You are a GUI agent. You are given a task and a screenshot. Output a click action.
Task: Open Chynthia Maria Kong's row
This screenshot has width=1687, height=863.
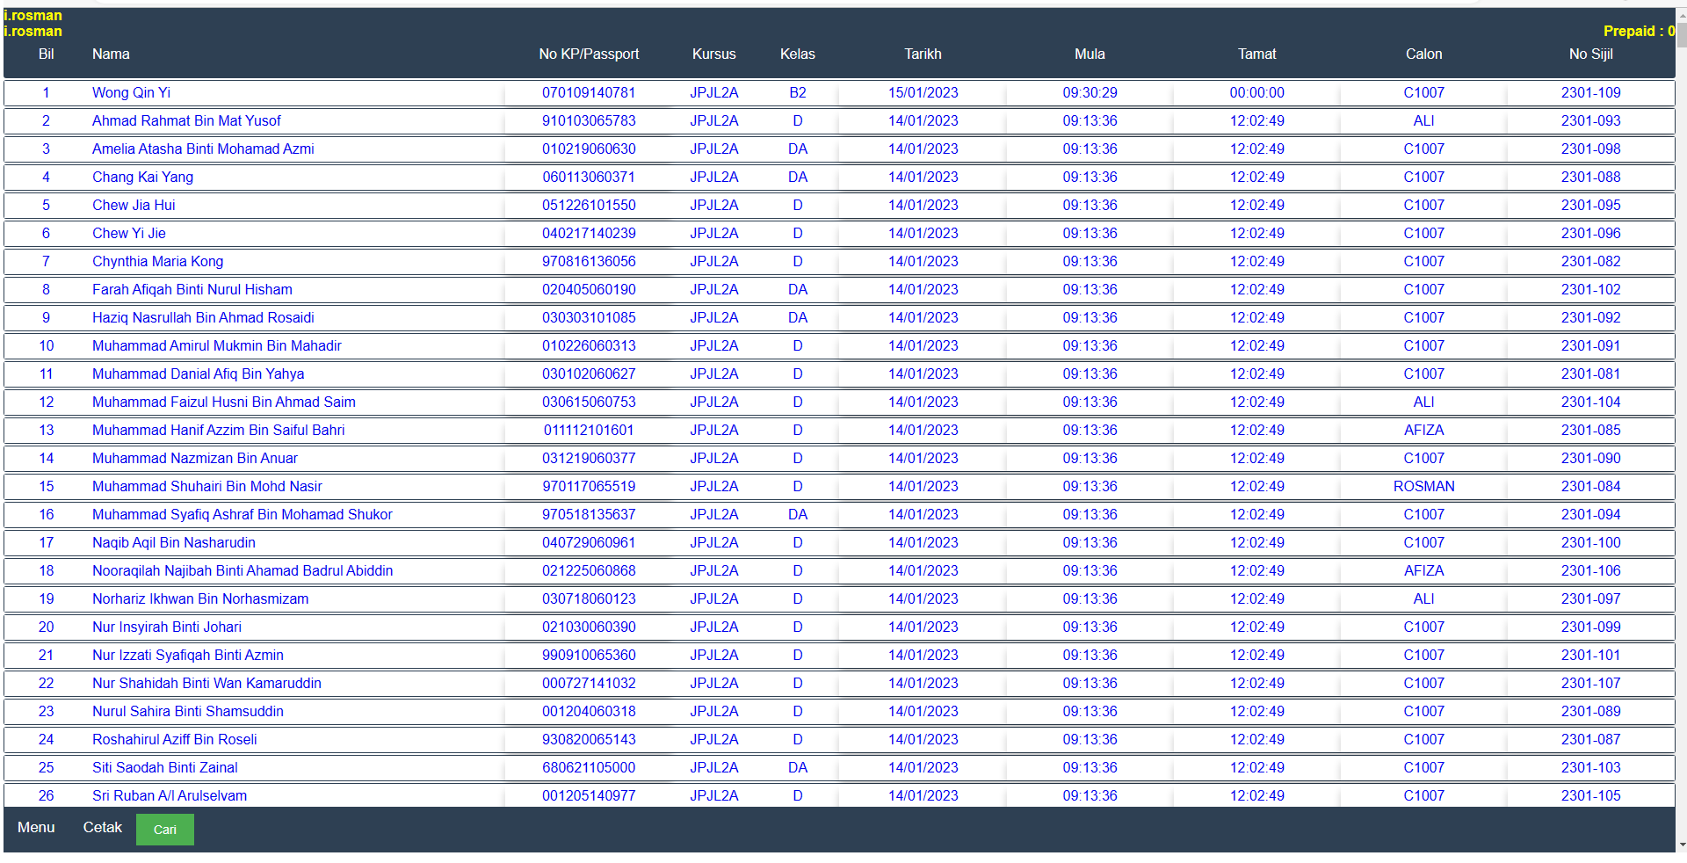pyautogui.click(x=157, y=262)
